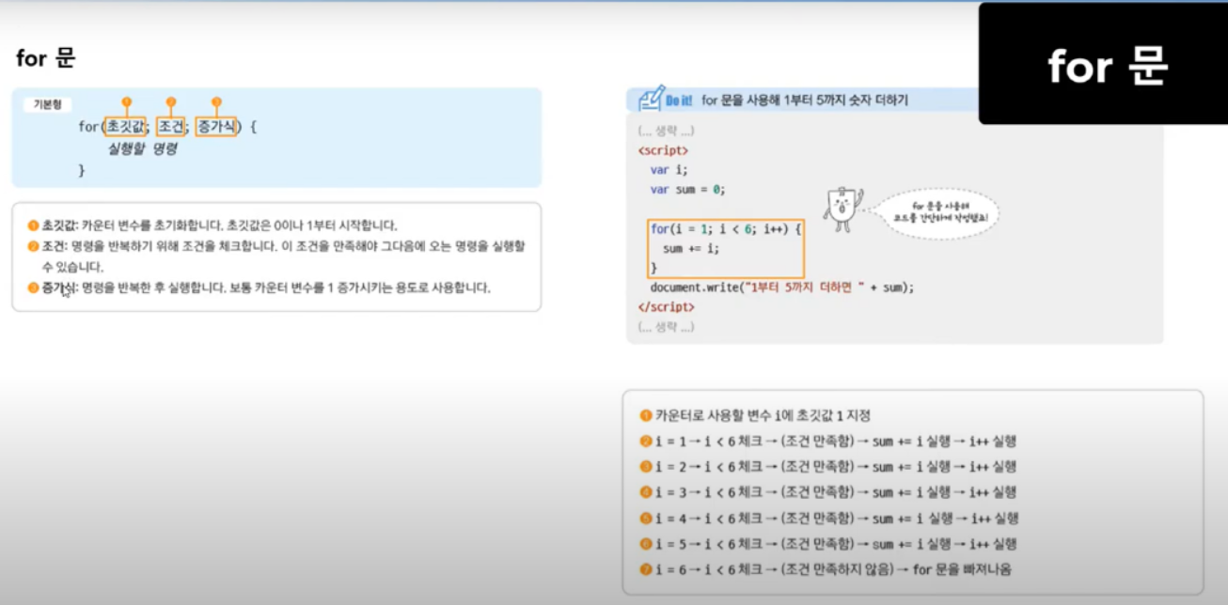The image size is (1228, 605).
Task: Click the '(... 생략 ...)' line below the closing script tag
Action: point(666,326)
